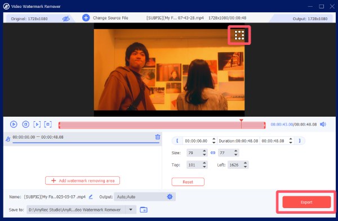338x221 pixels.
Task: Click the Output: 1728x1080 label
Action: (x=310, y=19)
